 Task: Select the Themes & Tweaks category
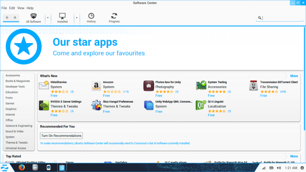coord(16,143)
